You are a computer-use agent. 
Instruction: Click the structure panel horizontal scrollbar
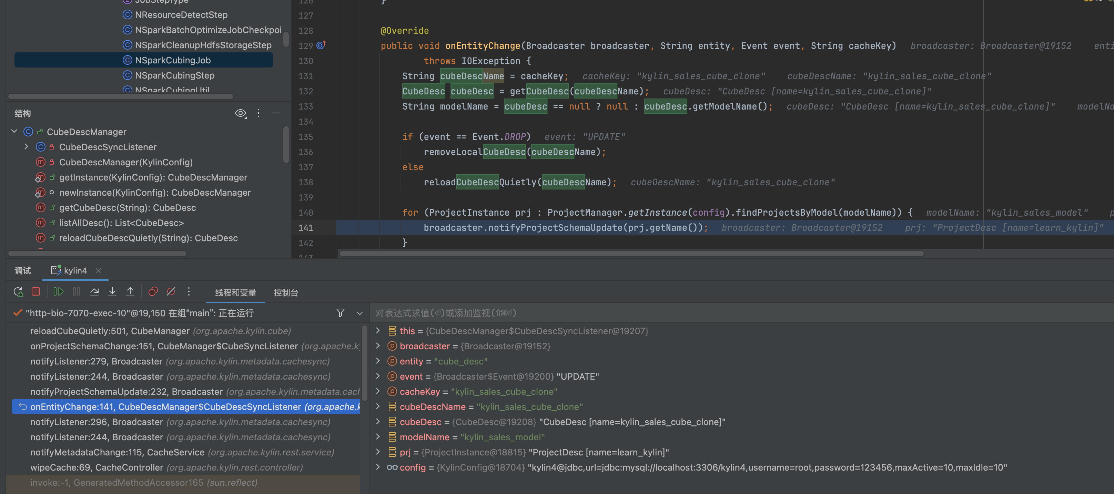pyautogui.click(x=97, y=254)
